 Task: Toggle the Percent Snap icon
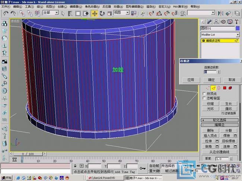[x=167, y=13]
